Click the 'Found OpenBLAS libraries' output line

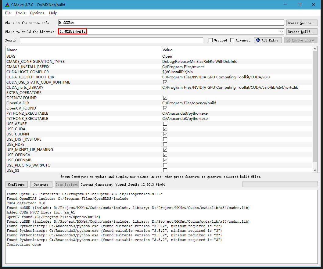tap(84, 194)
